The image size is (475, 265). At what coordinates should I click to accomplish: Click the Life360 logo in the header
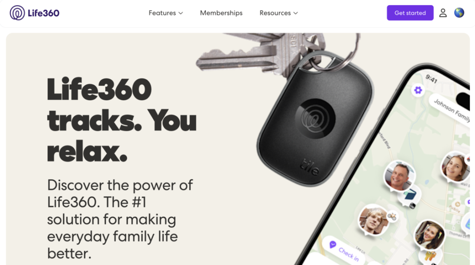17,13
